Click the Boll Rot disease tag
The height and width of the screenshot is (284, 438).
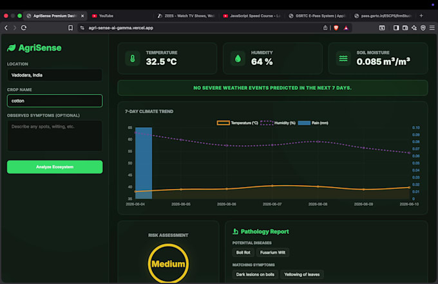pos(243,253)
